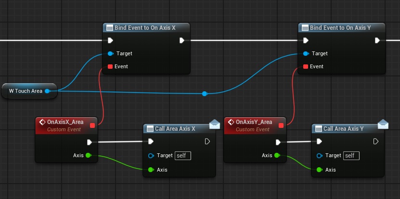Click the Target pin on Bind Axis X node

(110, 53)
